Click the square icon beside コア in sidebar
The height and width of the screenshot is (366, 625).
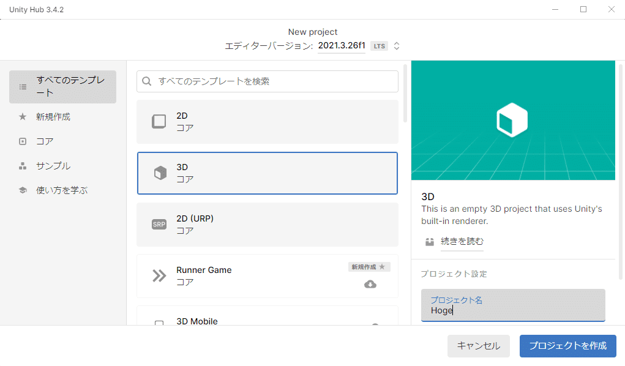[x=23, y=141]
